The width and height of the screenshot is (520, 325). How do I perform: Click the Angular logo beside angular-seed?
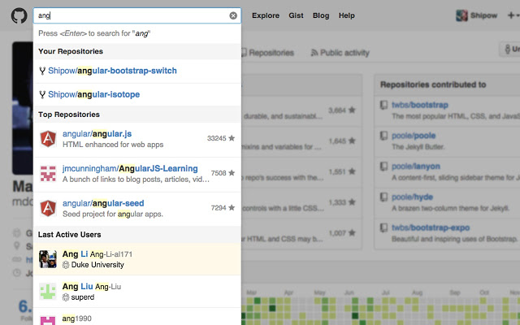(48, 209)
